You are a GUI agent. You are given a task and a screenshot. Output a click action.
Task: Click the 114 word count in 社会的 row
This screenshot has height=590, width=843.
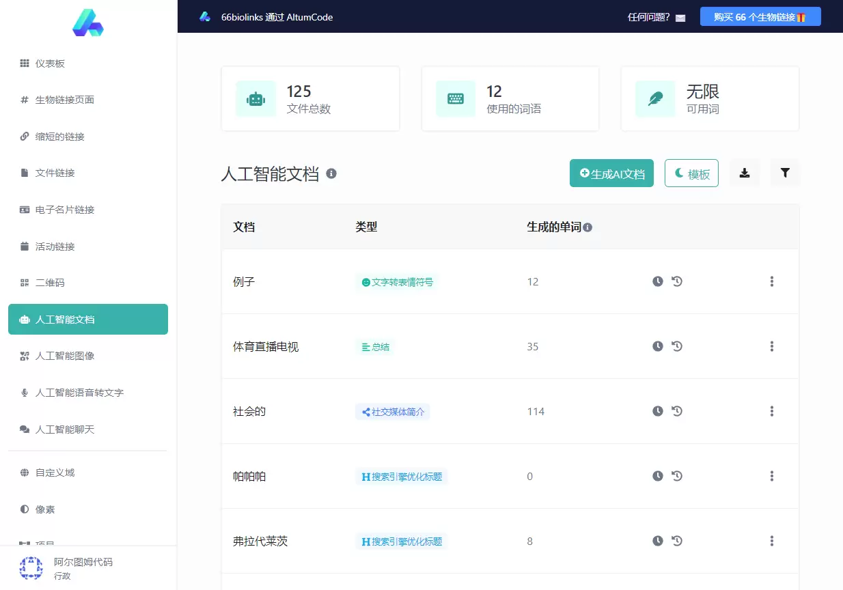tap(536, 411)
